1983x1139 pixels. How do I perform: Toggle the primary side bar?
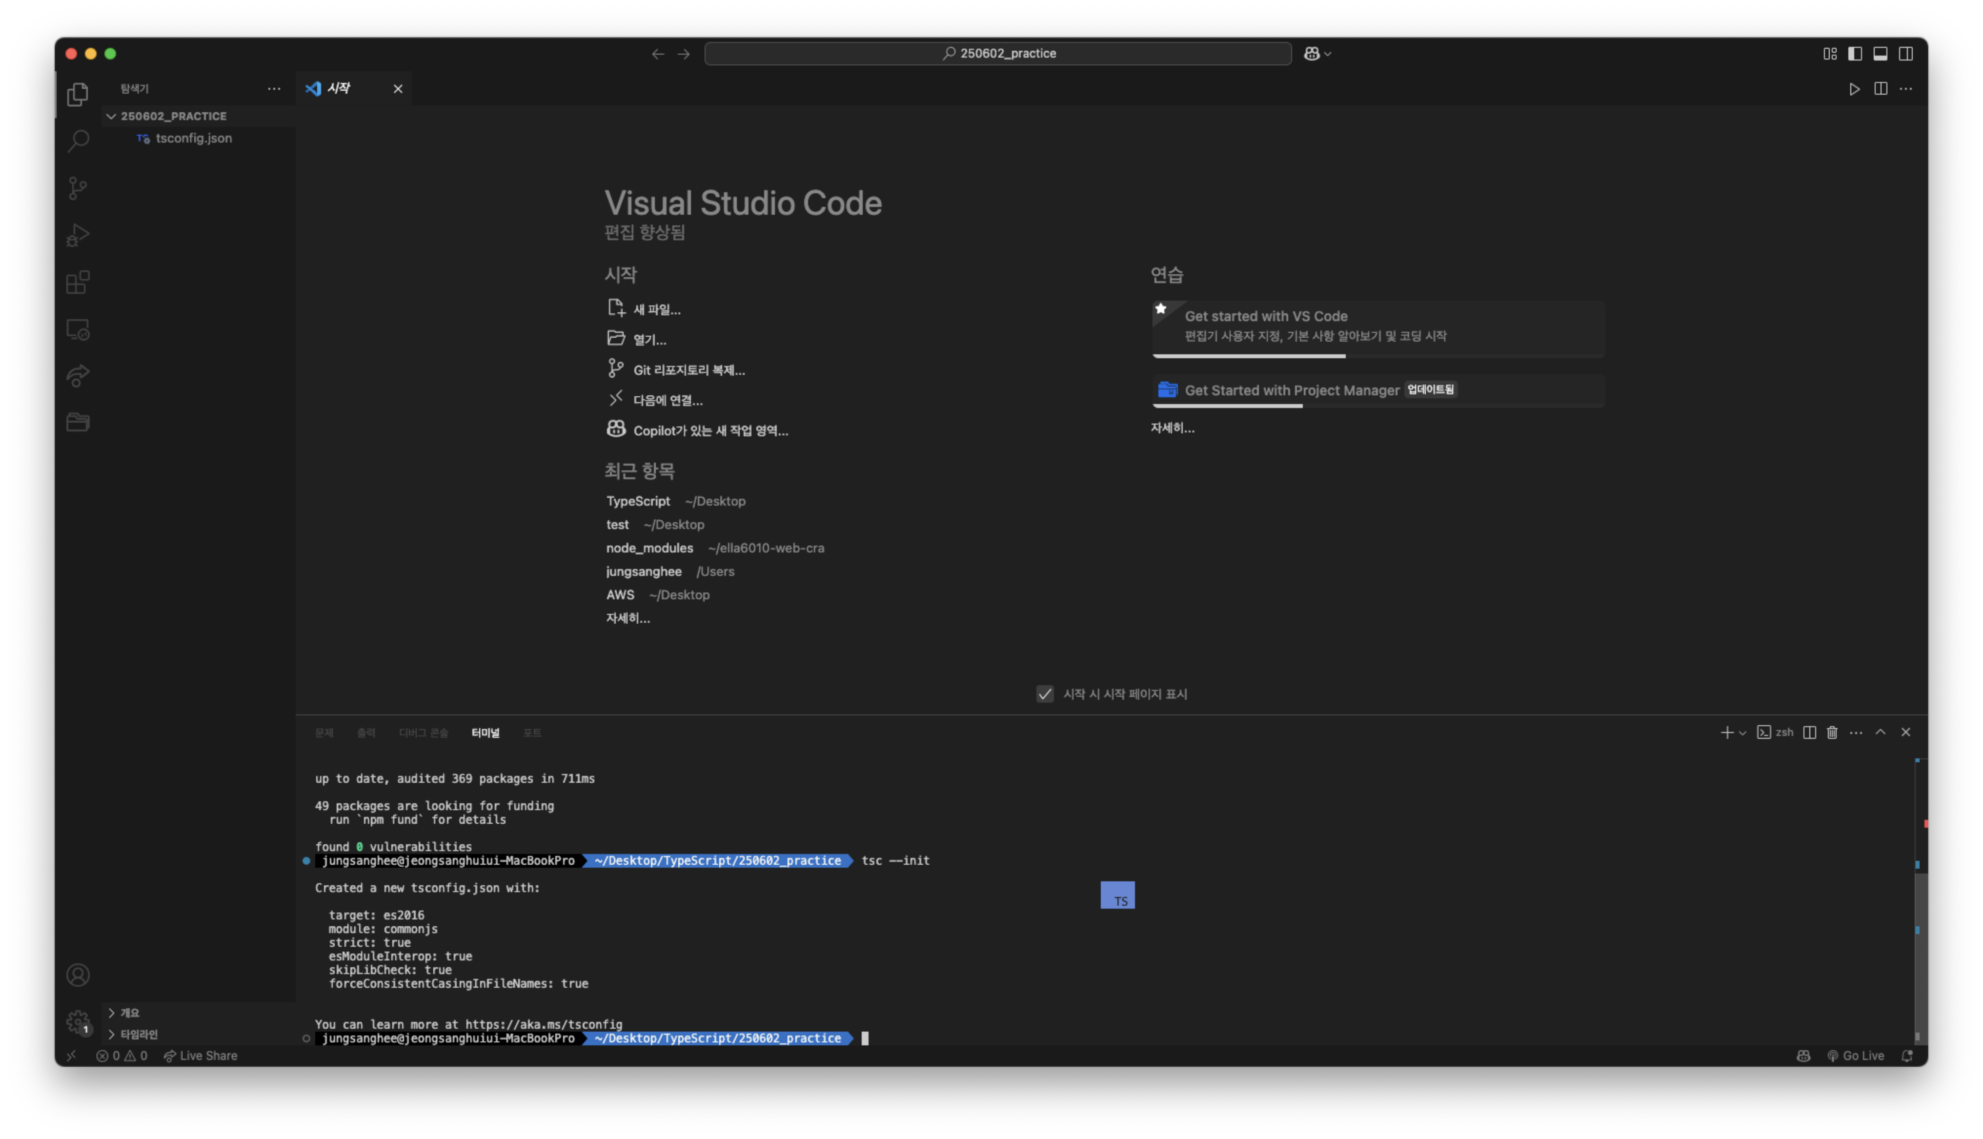click(1855, 54)
